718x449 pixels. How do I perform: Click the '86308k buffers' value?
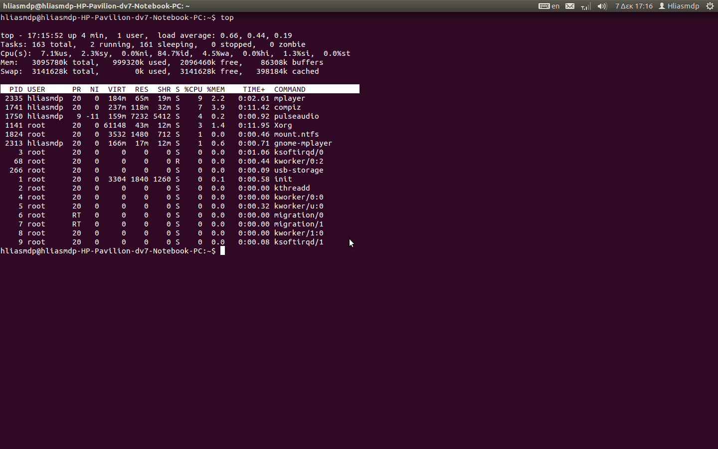(x=292, y=62)
